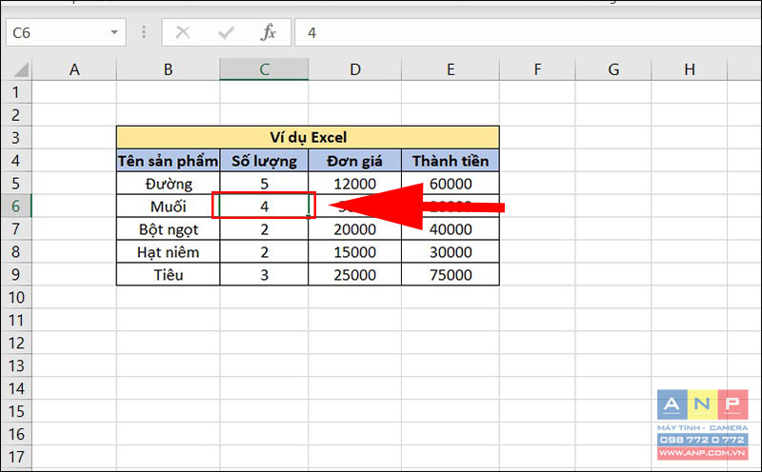Select the cell containing "Hạt niêm"

[x=169, y=251]
